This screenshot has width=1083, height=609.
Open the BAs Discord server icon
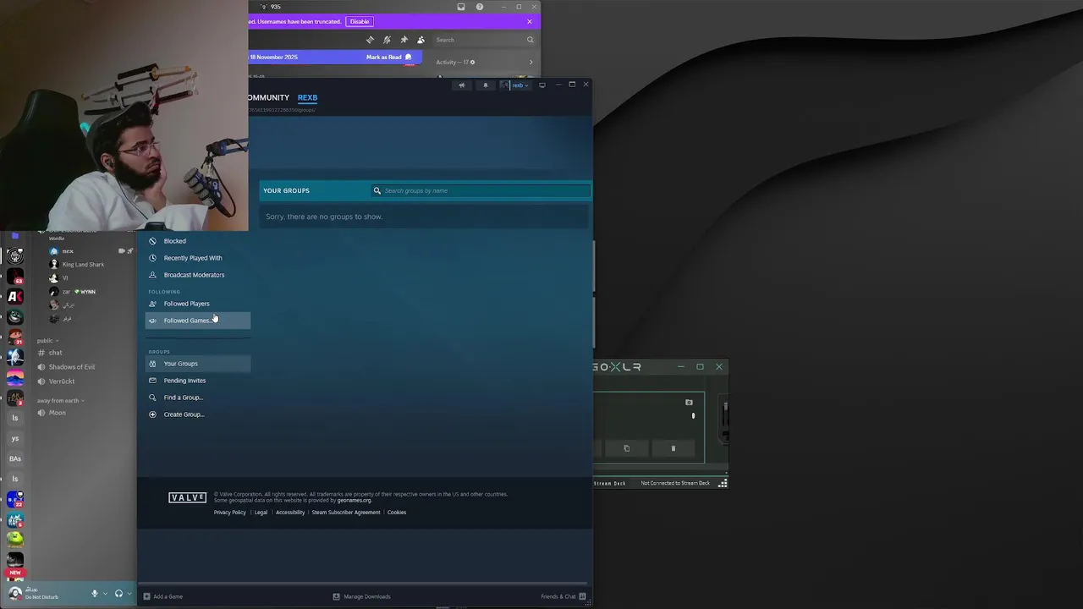(15, 458)
